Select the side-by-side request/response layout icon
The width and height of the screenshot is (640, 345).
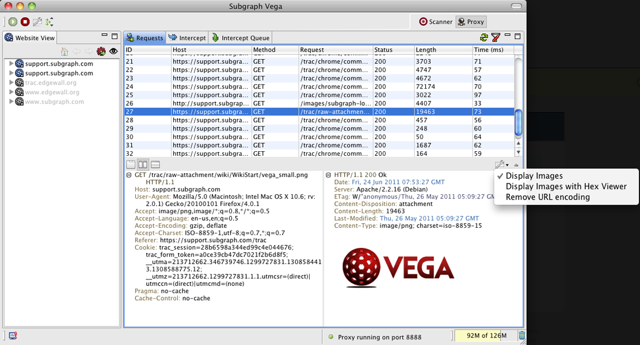click(143, 165)
